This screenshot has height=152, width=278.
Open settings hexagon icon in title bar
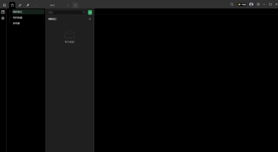[x=258, y=4]
